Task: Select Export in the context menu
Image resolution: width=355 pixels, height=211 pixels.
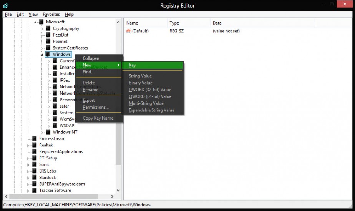Action: point(99,100)
